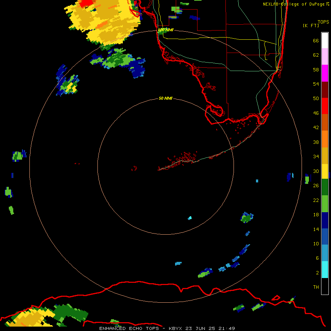
Task: Click the '2' legend value
Action: tap(317, 273)
